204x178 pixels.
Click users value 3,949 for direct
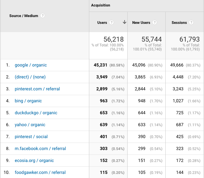102,77
